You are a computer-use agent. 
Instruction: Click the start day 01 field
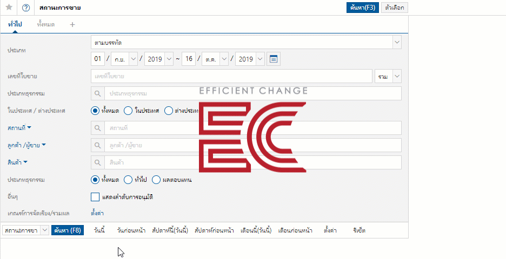98,59
